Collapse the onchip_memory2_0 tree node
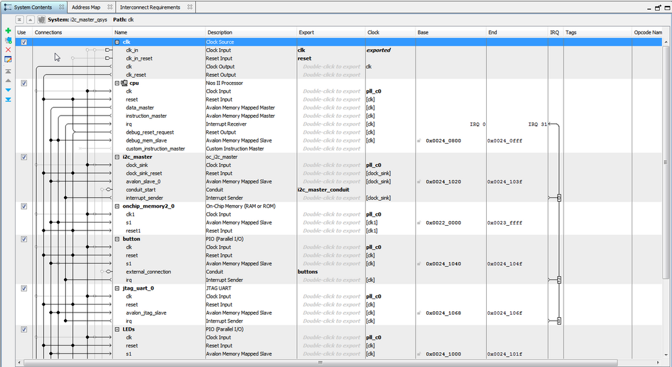Viewport: 672px width, 367px height. pyautogui.click(x=117, y=206)
